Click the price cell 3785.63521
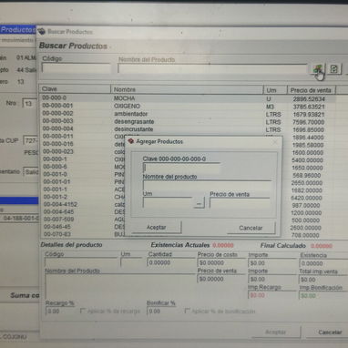The width and height of the screenshot is (348, 348). pyautogui.click(x=309, y=107)
